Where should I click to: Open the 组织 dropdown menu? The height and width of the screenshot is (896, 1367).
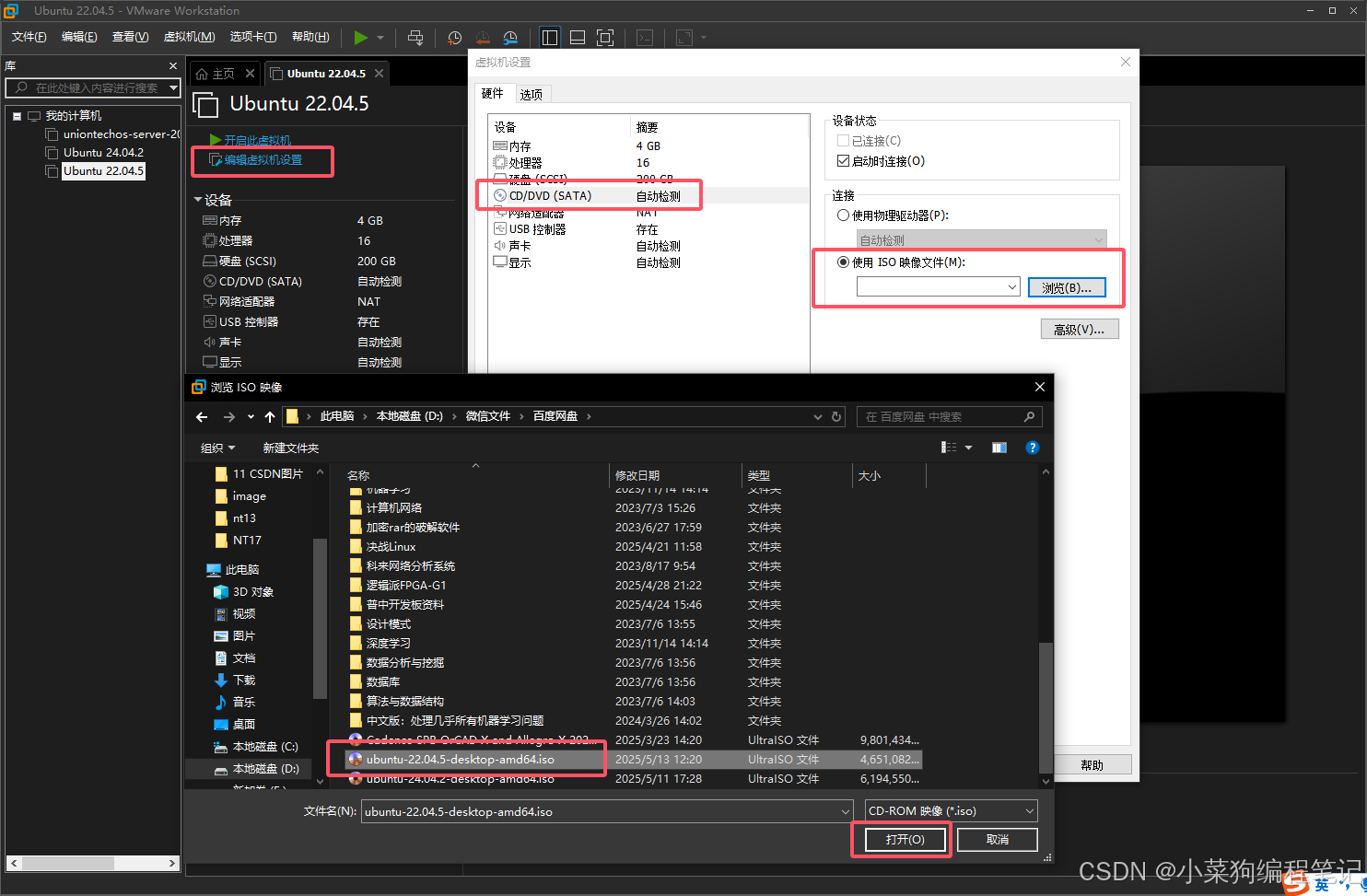coord(218,448)
